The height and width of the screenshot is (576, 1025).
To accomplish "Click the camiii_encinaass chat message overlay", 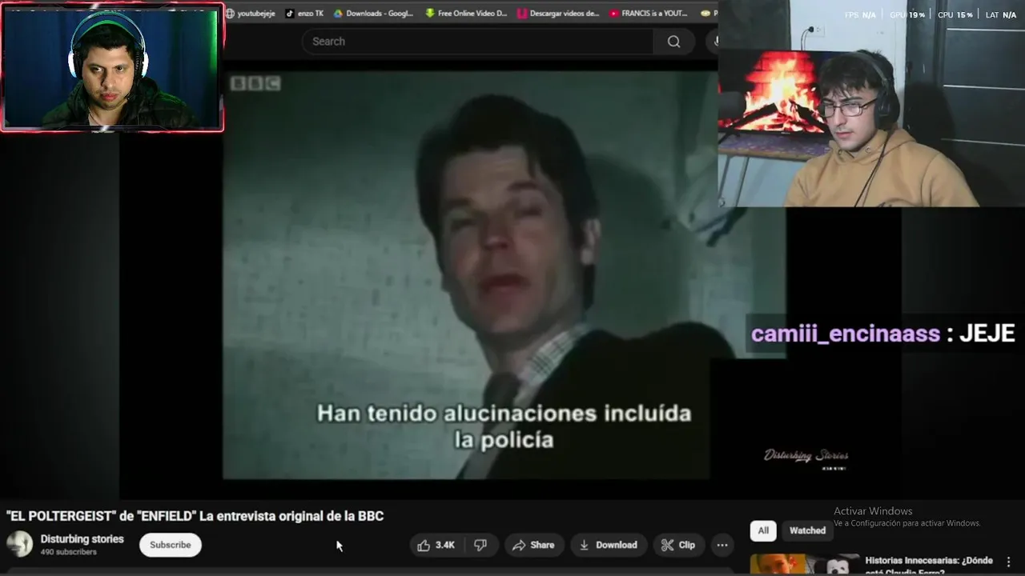I will (882, 334).
